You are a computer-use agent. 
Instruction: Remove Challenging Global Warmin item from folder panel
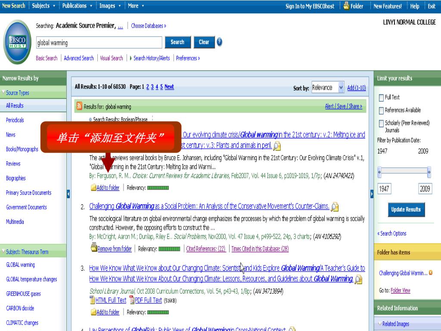click(431, 273)
